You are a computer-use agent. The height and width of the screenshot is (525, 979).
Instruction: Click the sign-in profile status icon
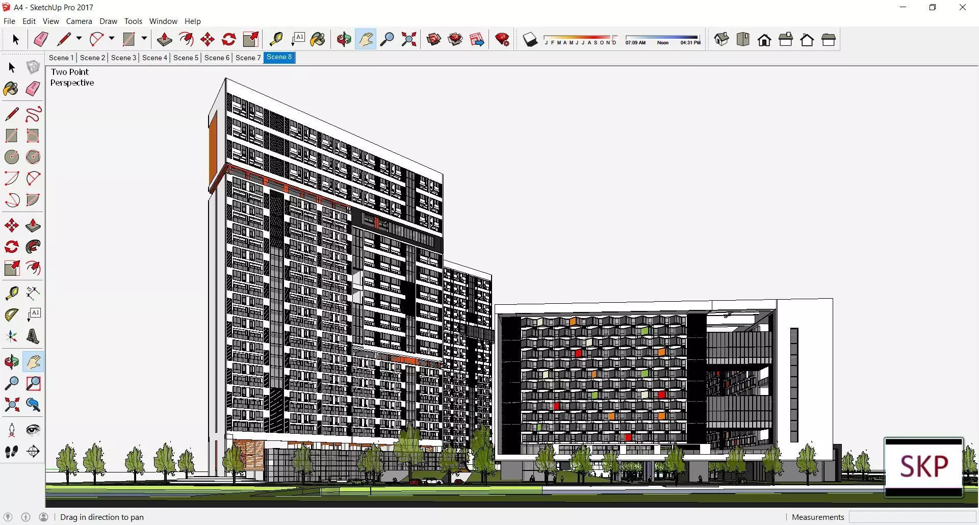coord(44,517)
